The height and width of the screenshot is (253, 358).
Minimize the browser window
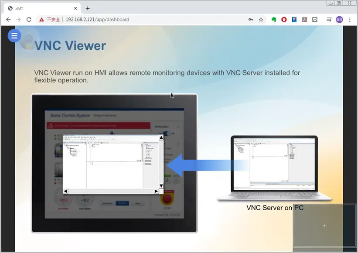click(x=331, y=3)
